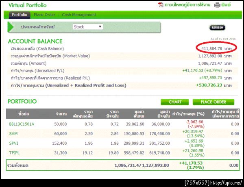The width and height of the screenshot is (244, 187).
Task: Open the BBL13C1501A stock link
Action: pyautogui.click(x=22, y=124)
